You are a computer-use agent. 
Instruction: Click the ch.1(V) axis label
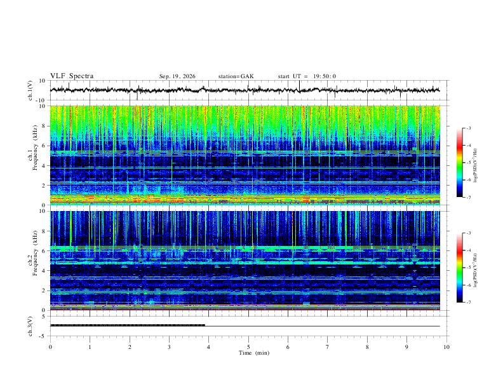pyautogui.click(x=30, y=90)
